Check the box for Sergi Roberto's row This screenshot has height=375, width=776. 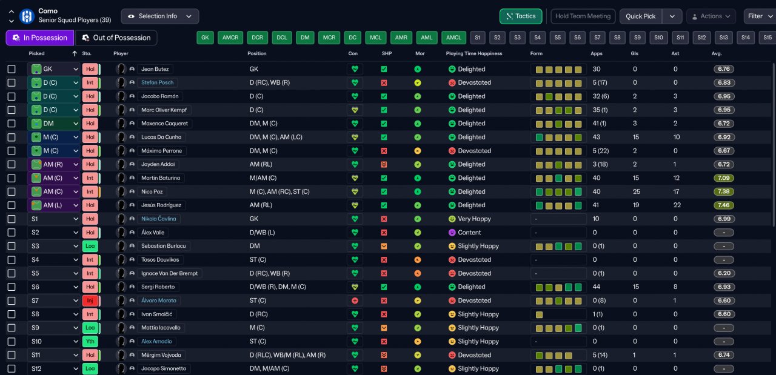click(12, 287)
